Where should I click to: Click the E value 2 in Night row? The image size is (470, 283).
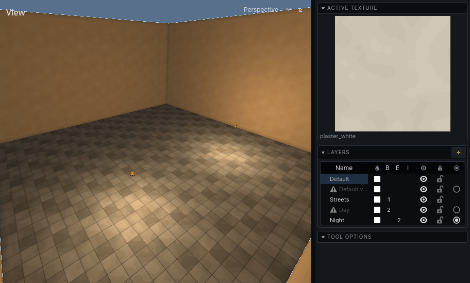399,220
